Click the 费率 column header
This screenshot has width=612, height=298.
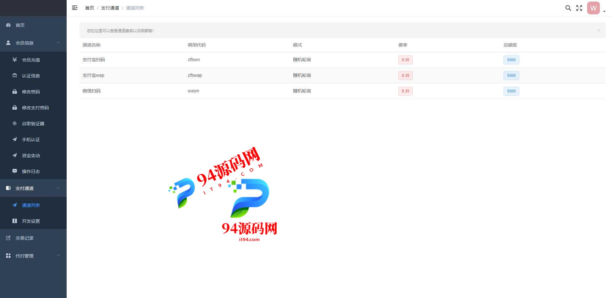pyautogui.click(x=403, y=45)
